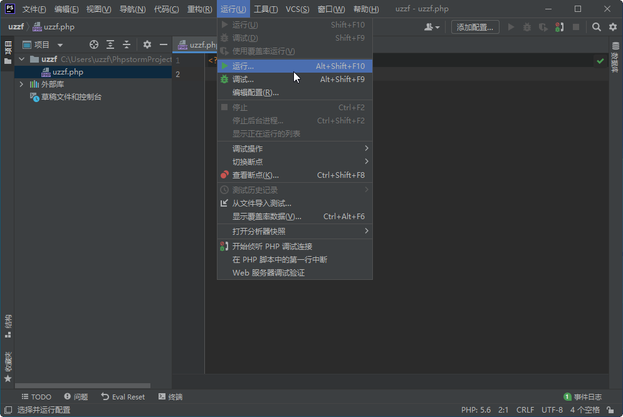Open the Favorites star sidebar tab
Viewport: 623px width, 417px height.
click(8, 367)
